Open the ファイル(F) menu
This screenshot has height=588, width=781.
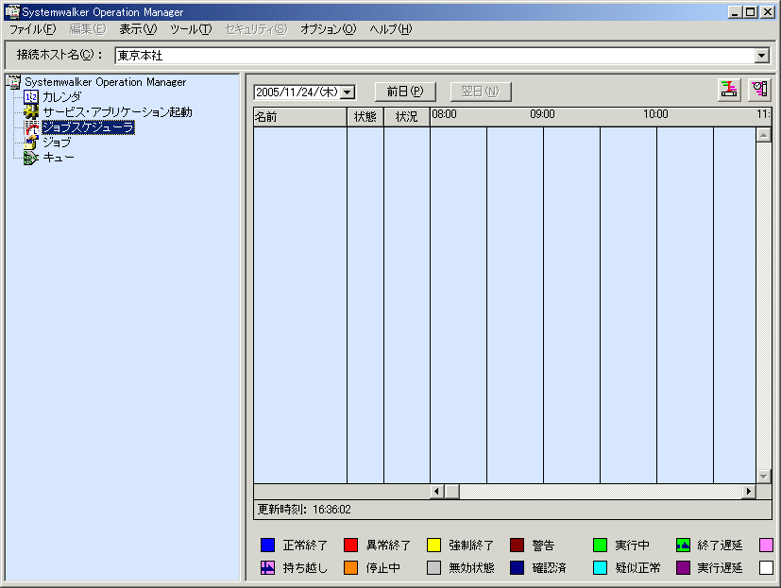(x=32, y=29)
